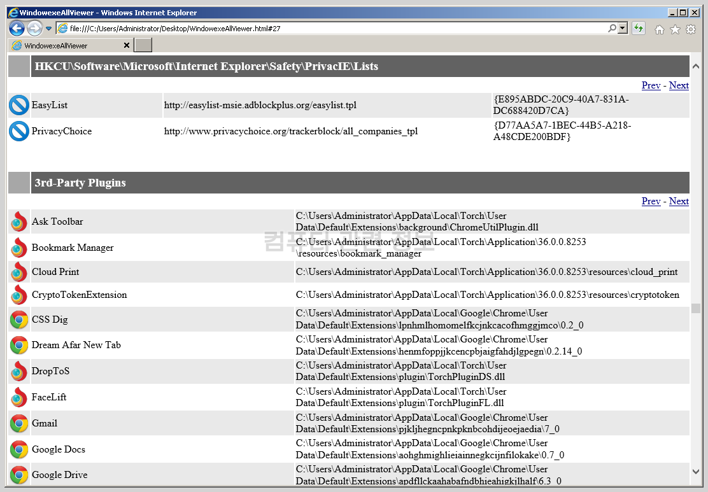Open a new blank tab button
708x492 pixels.
click(x=144, y=45)
